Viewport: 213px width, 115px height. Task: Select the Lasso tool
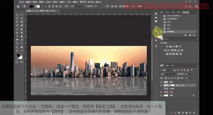pos(17,18)
